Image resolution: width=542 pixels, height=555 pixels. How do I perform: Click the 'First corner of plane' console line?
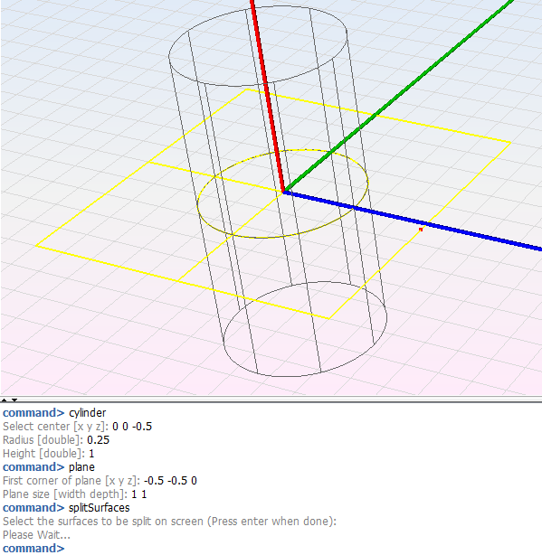pyautogui.click(x=100, y=481)
